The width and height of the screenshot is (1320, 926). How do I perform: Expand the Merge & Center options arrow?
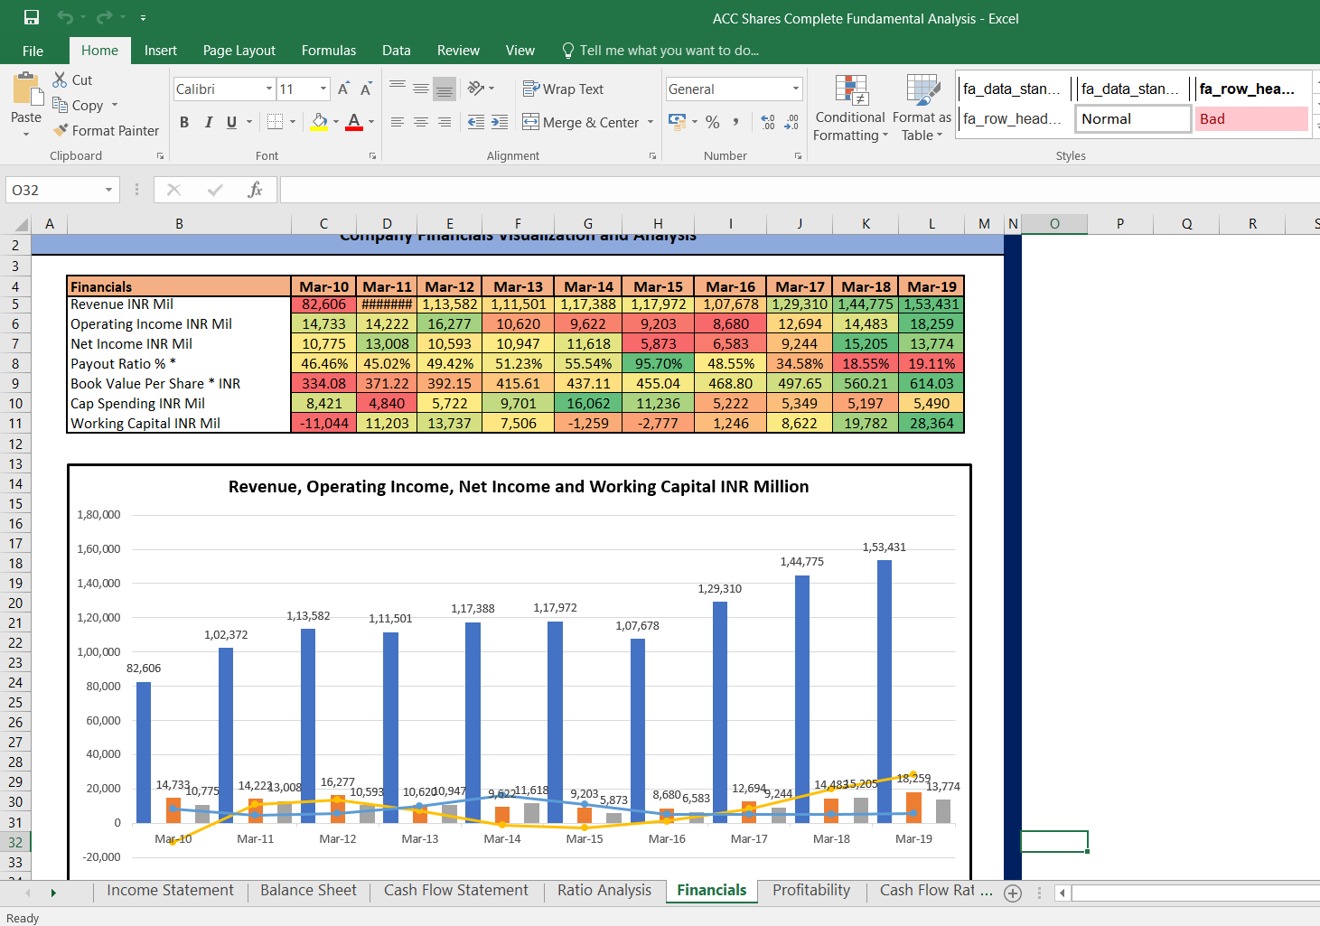pyautogui.click(x=651, y=122)
